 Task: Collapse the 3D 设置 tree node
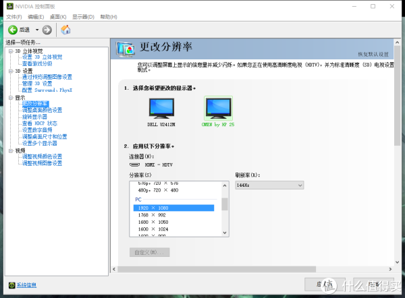[x=11, y=71]
